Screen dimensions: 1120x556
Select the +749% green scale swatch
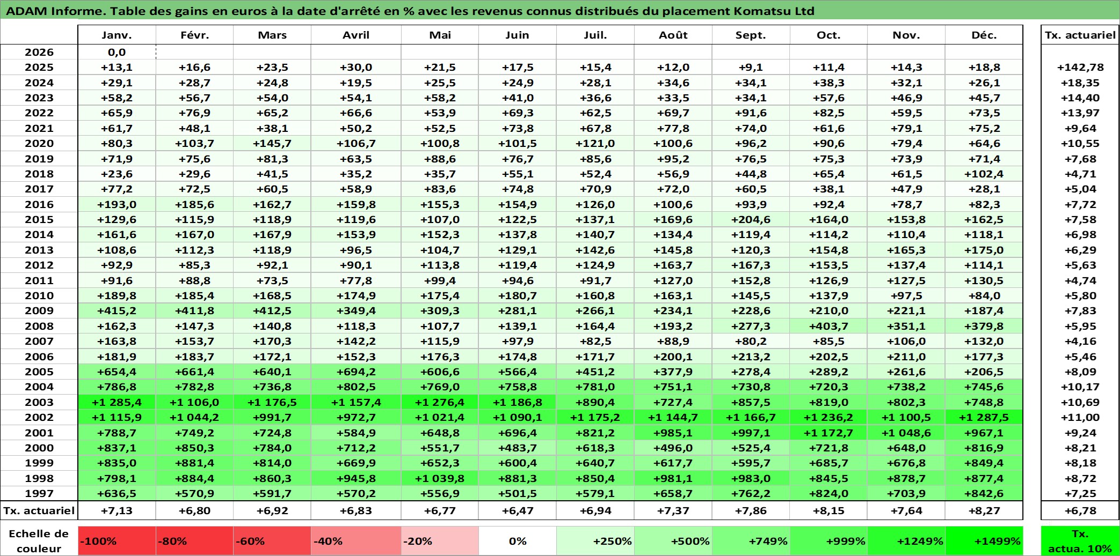tap(751, 541)
